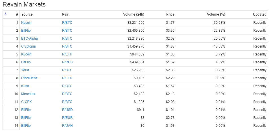Open Kucoin source link in row 1

point(26,23)
